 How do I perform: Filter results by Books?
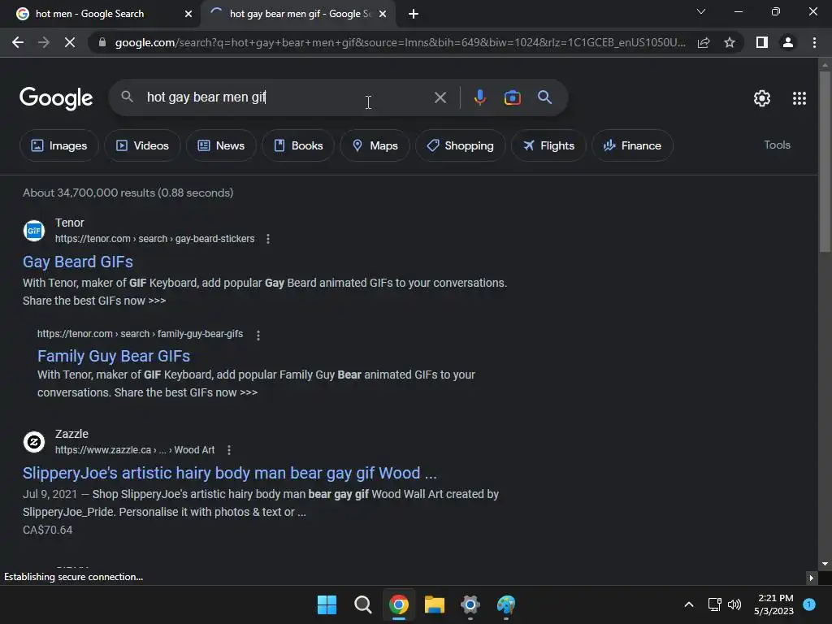pos(298,145)
